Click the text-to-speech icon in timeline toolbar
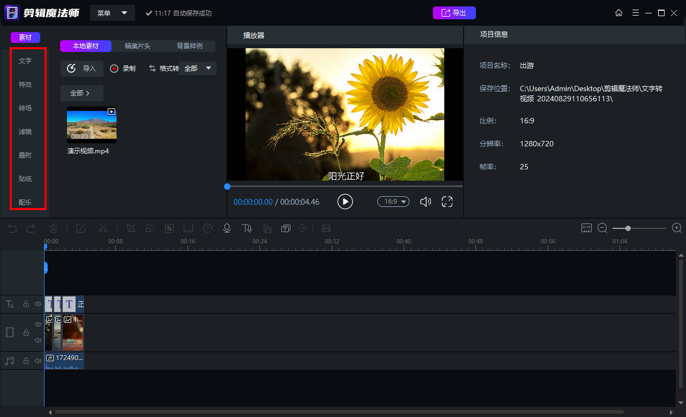 246,228
